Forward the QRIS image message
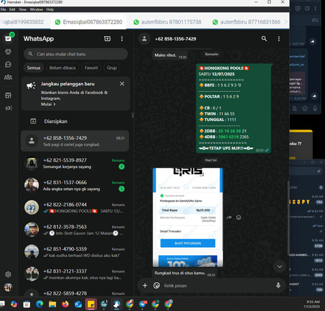 coord(229,217)
